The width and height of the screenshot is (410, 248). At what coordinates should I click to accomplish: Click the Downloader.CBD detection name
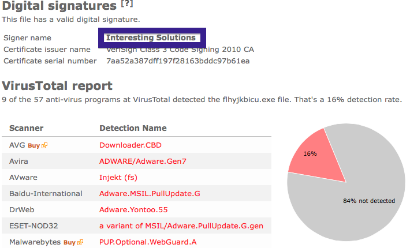point(131,145)
